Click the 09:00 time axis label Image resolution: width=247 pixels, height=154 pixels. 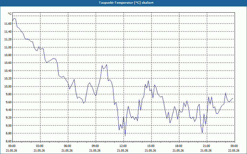pos(96,146)
